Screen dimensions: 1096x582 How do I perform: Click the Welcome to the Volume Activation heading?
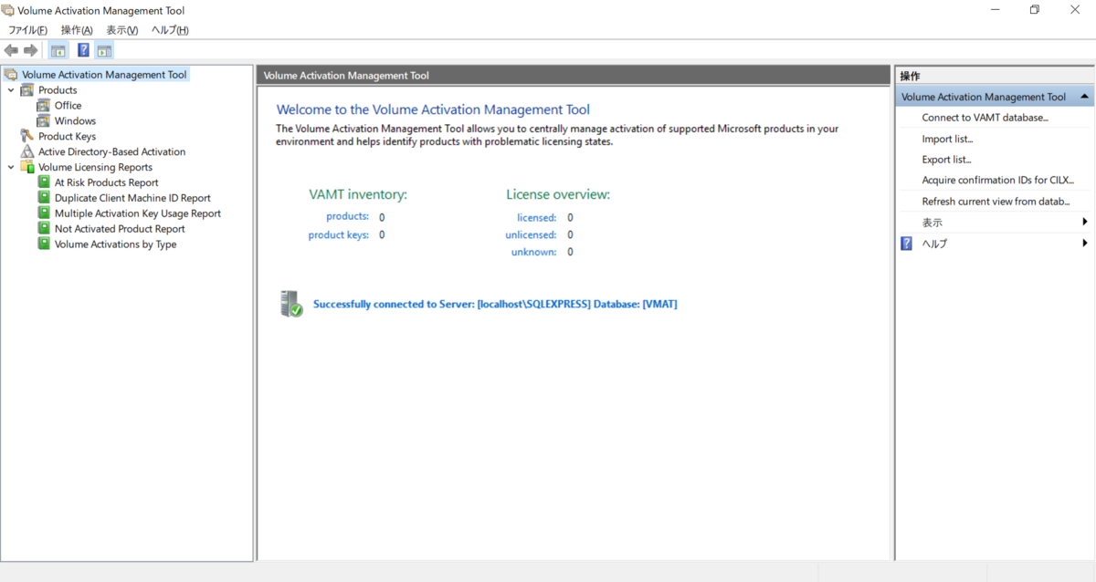(433, 109)
